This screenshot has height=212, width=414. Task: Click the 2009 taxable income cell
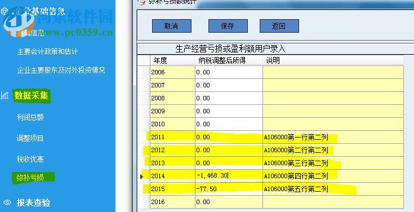click(x=229, y=111)
